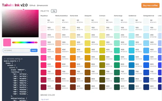Select the Darkorange 500 swatch
Screen dimensions: 162x101
(117, 58)
